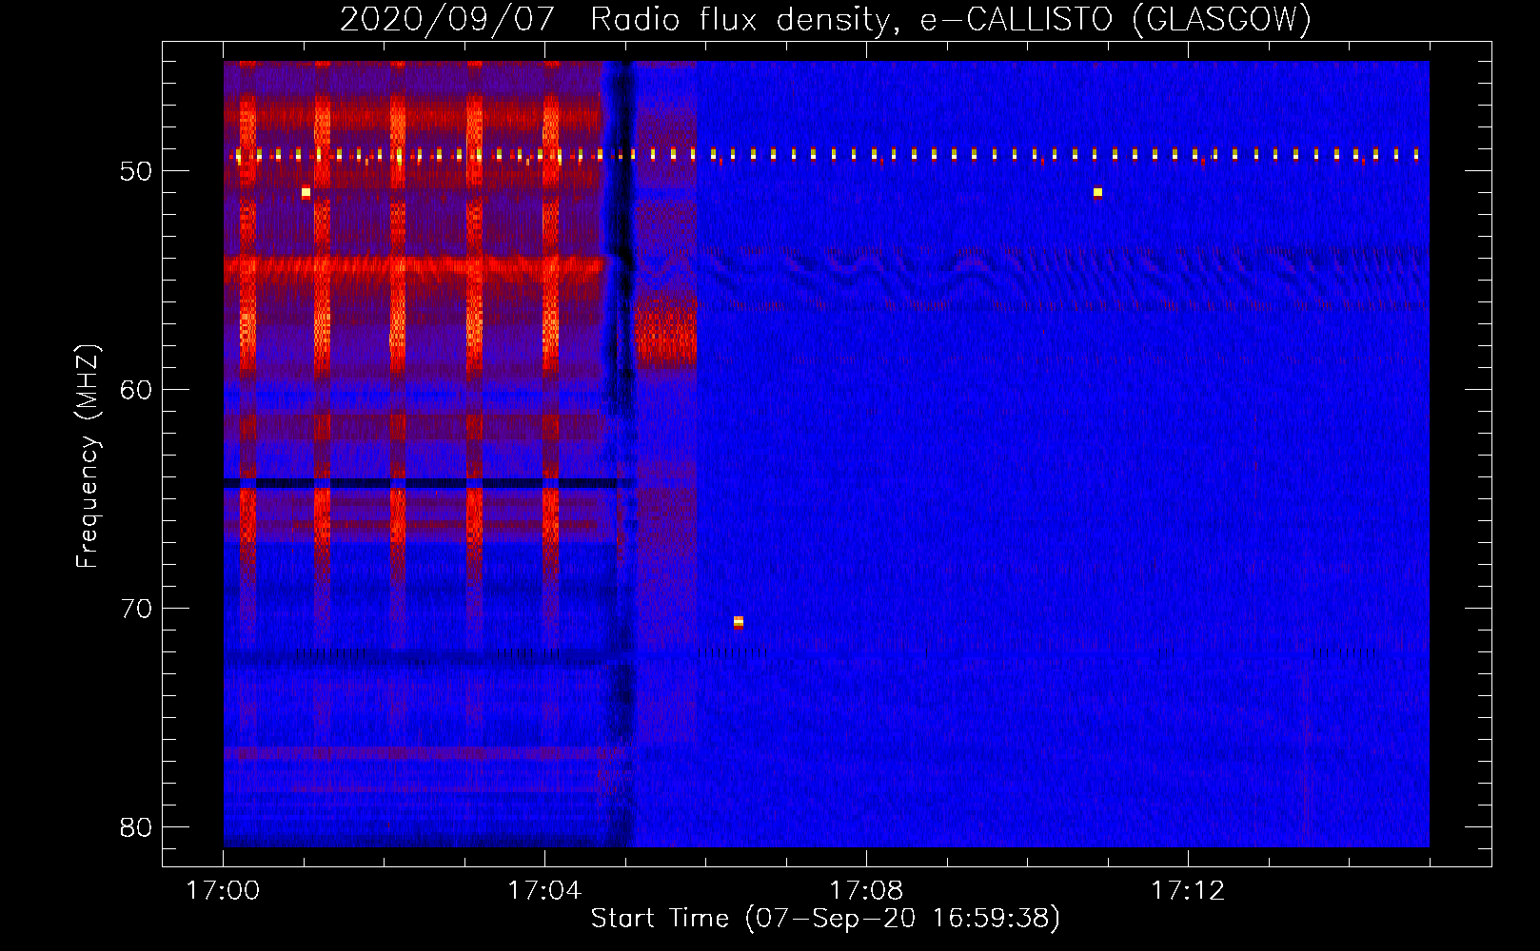This screenshot has width=1540, height=951.
Task: Click the 'Start Time' x-axis label
Action: (x=825, y=918)
